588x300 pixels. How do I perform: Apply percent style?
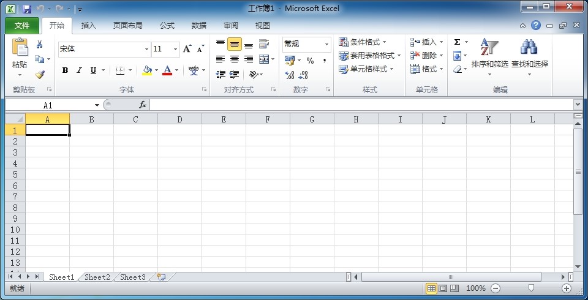pyautogui.click(x=310, y=61)
